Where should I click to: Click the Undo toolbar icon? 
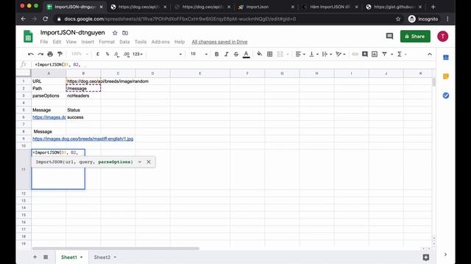click(x=31, y=54)
